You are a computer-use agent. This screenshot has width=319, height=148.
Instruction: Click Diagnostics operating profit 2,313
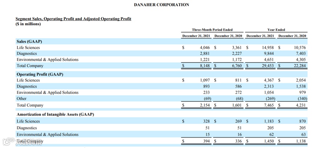[269, 87]
